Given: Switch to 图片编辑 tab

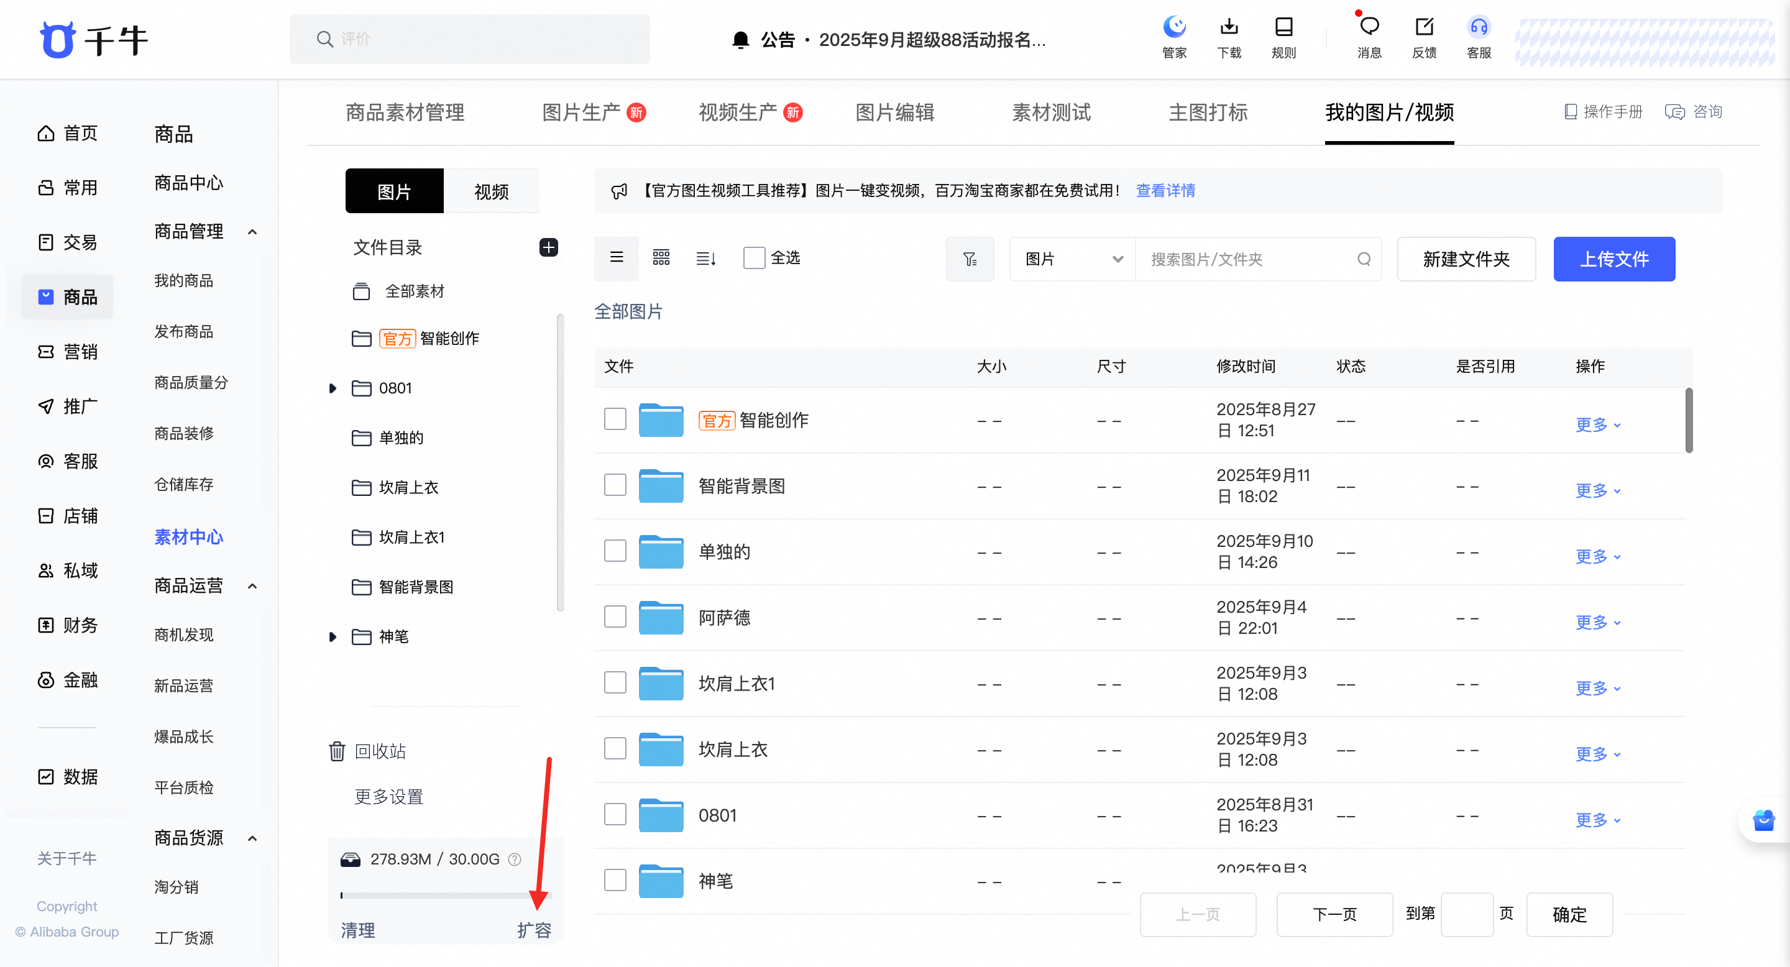Looking at the screenshot, I should (895, 112).
